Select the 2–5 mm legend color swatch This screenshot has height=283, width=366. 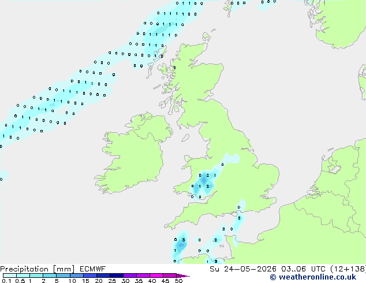pos(50,275)
